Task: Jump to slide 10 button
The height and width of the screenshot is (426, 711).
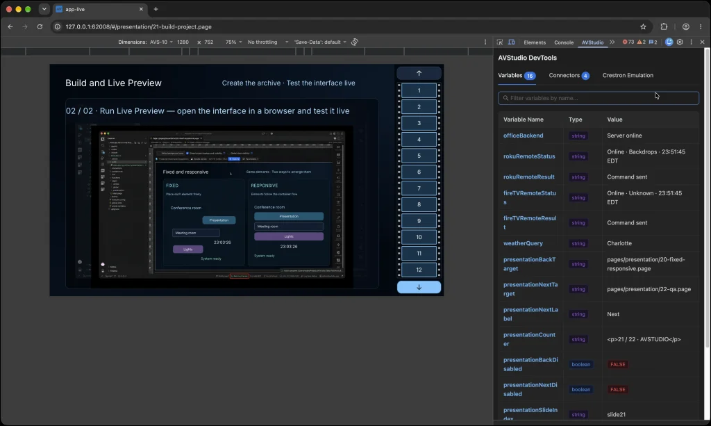Action: click(x=419, y=237)
